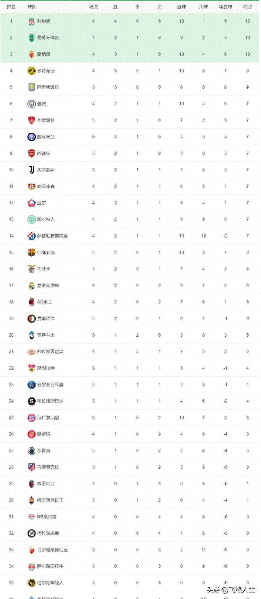
Task: Click the Bayern Munich logo icon
Action: coord(32,418)
